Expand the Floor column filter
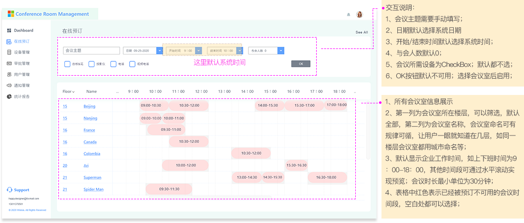Viewport: 524px width, 223px height. pyautogui.click(x=73, y=91)
